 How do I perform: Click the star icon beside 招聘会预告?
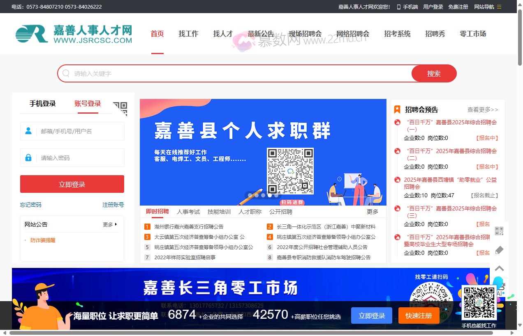pos(397,109)
